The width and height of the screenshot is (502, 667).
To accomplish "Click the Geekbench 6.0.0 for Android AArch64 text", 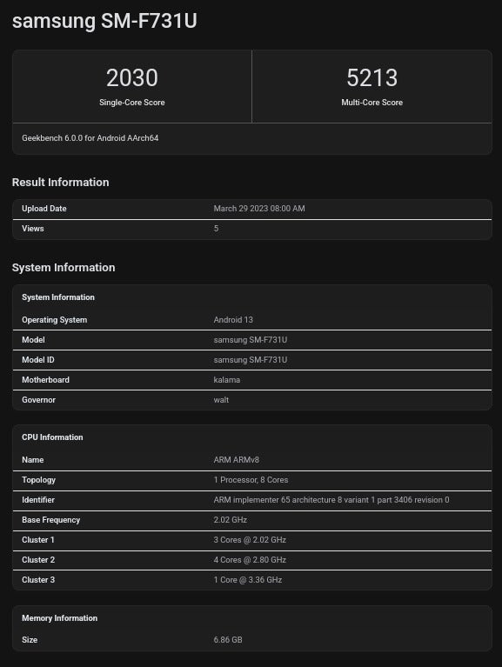I will 90,138.
